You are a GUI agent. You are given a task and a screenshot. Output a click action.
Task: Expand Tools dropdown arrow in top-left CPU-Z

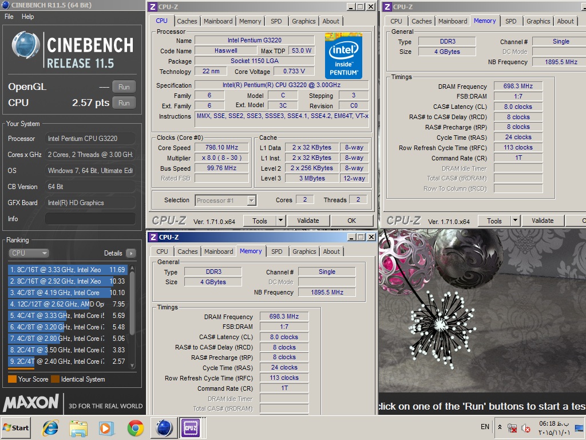tap(280, 221)
